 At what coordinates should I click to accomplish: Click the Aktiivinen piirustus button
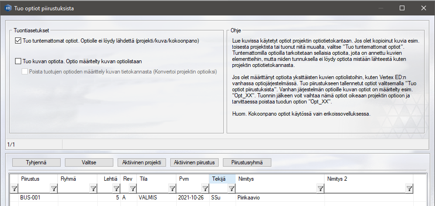point(194,162)
